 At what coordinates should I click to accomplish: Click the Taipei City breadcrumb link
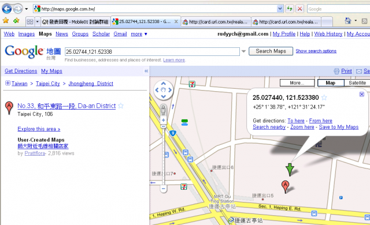point(48,84)
